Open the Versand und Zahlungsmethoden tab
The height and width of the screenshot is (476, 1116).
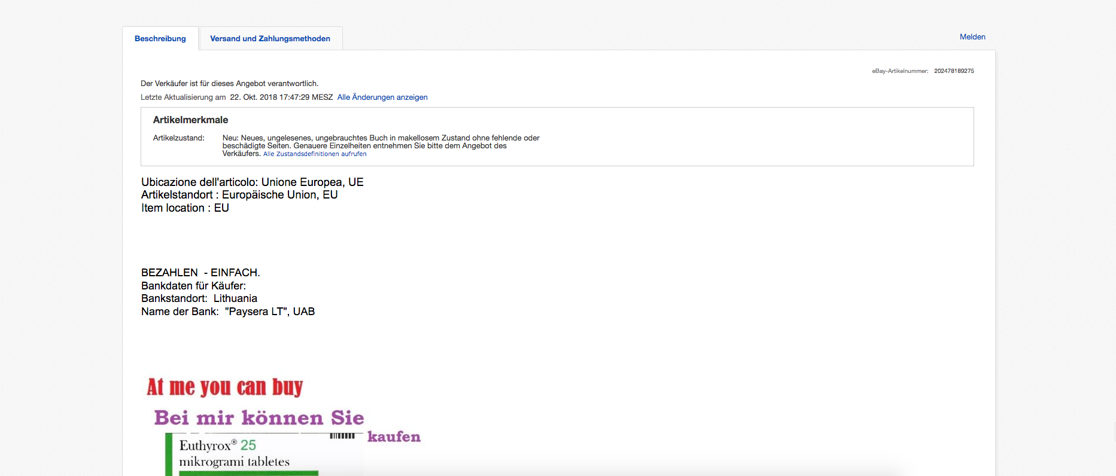tap(270, 39)
